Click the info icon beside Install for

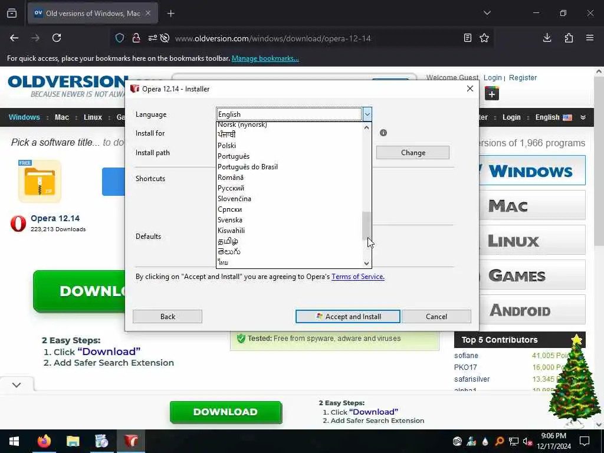pyautogui.click(x=383, y=133)
